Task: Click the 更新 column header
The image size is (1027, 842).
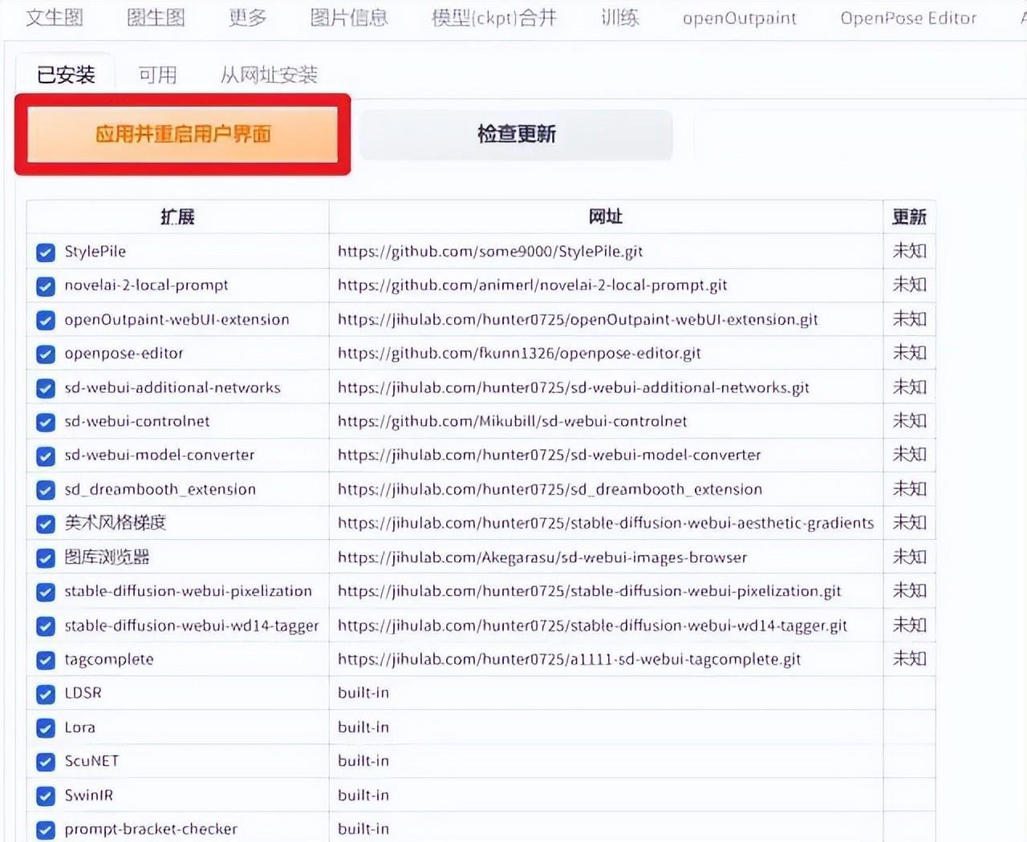Action: [909, 217]
